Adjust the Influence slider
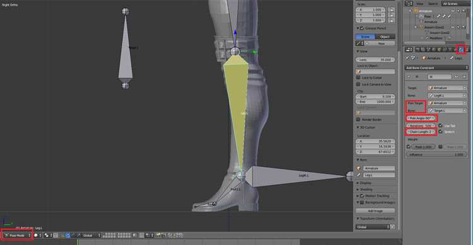 pos(436,154)
